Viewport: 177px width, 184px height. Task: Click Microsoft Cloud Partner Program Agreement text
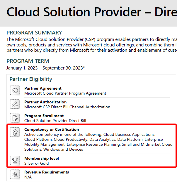[65, 93]
